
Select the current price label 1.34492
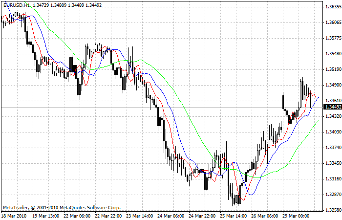point(333,107)
